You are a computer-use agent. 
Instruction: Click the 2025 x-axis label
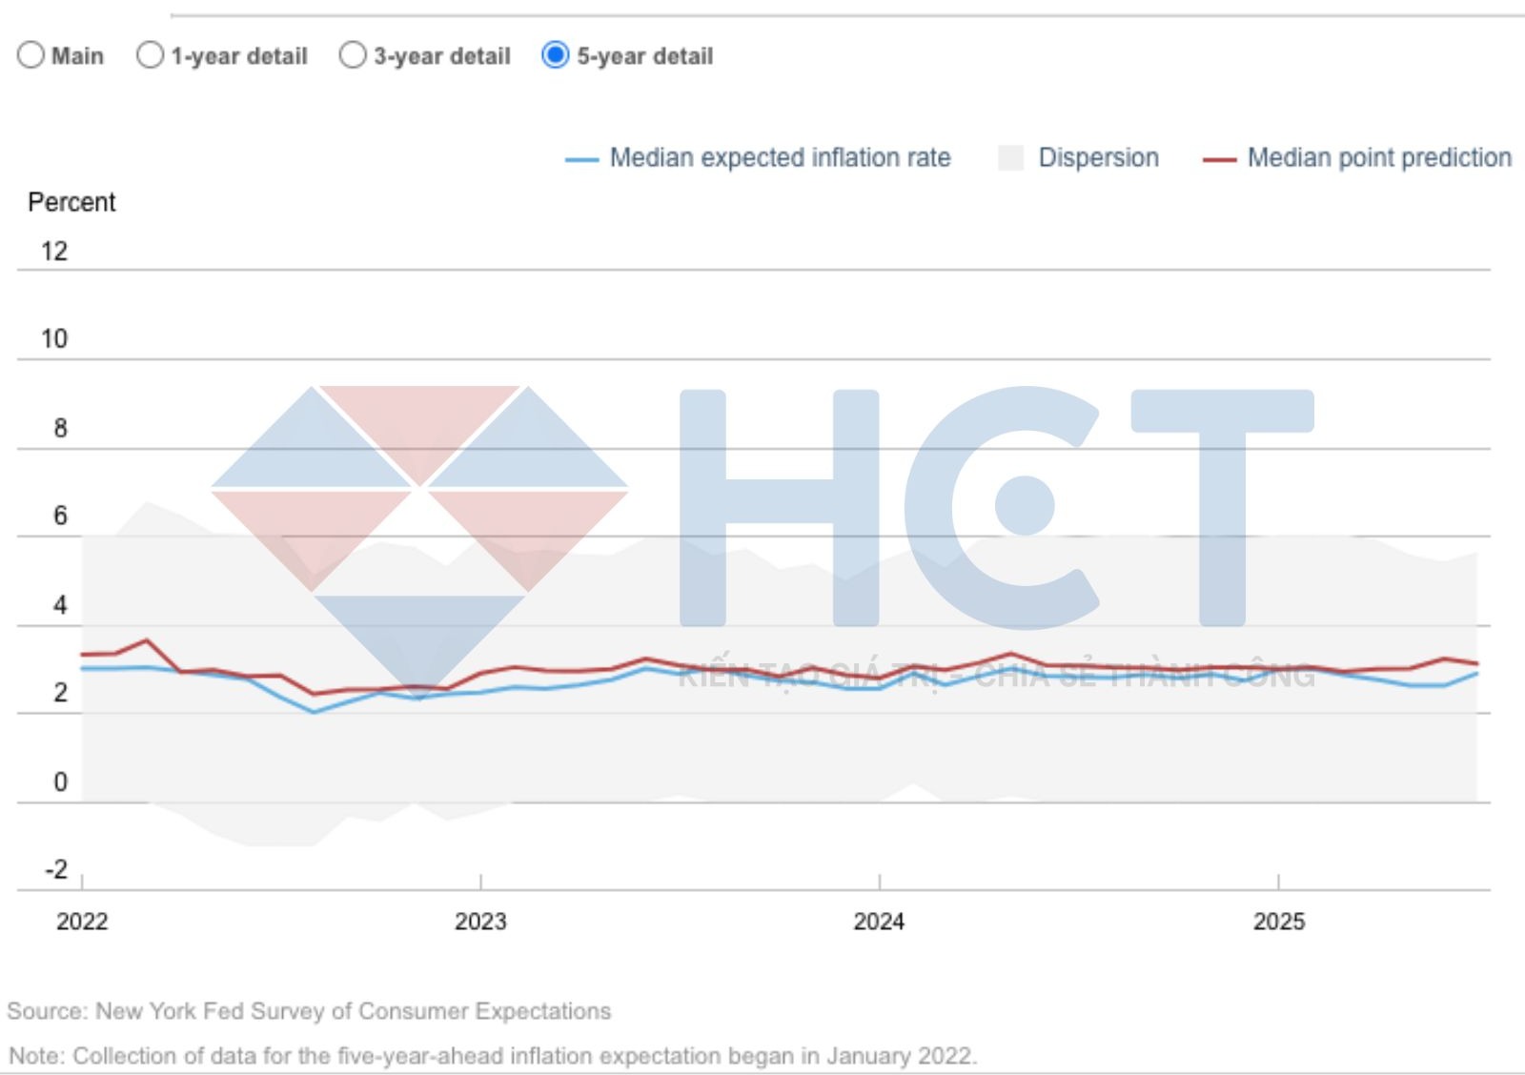coord(1278,922)
